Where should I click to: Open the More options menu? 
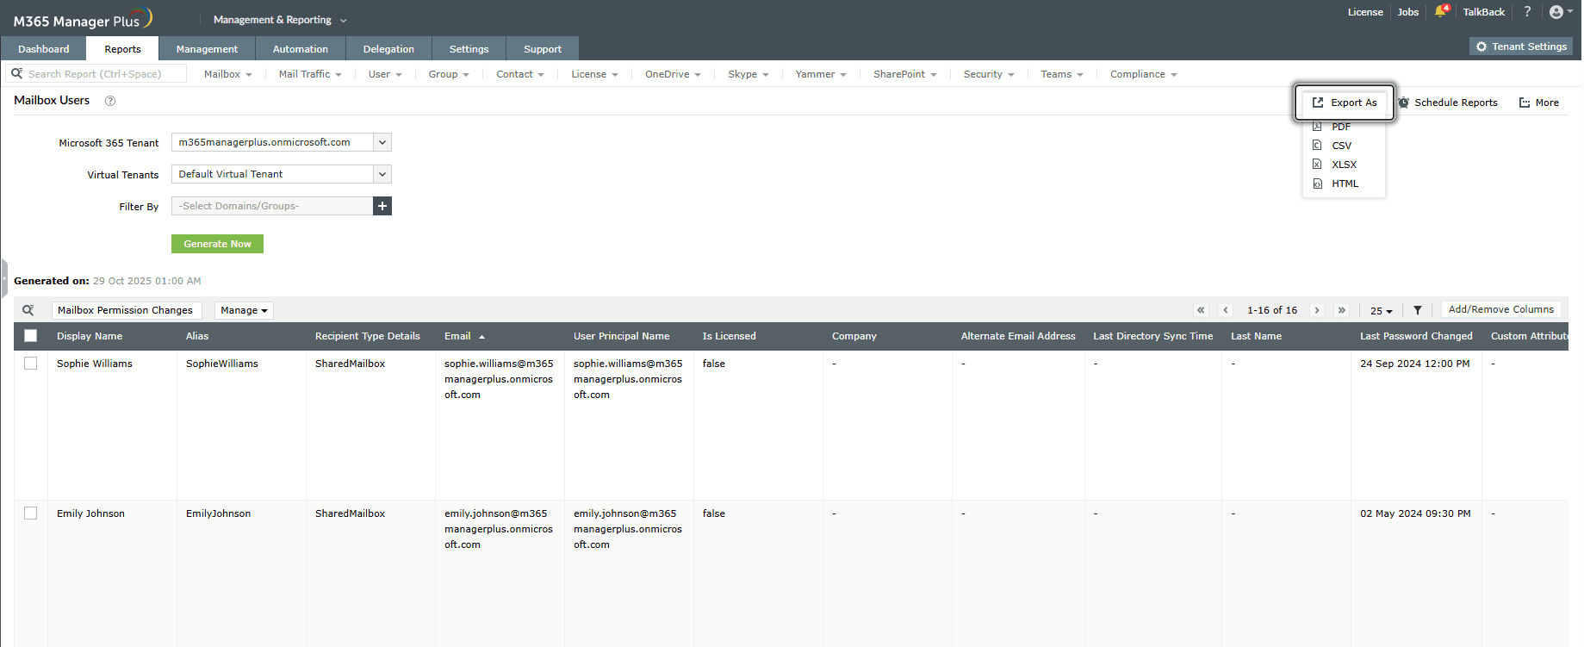point(1539,103)
